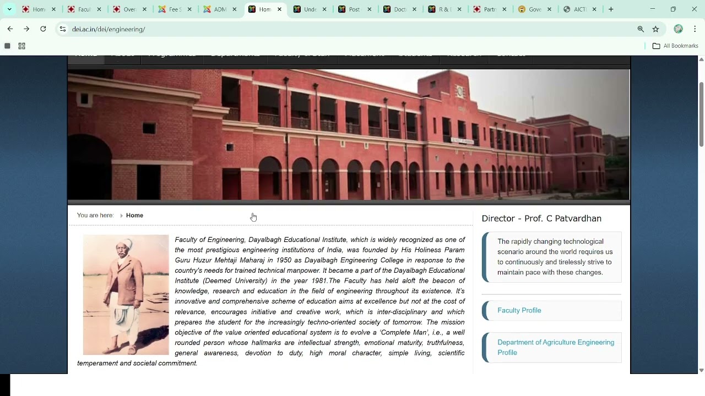Click the Director - Prof. C Patvardhan heading

click(x=541, y=218)
